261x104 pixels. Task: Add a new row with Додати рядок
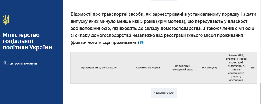[164, 93]
